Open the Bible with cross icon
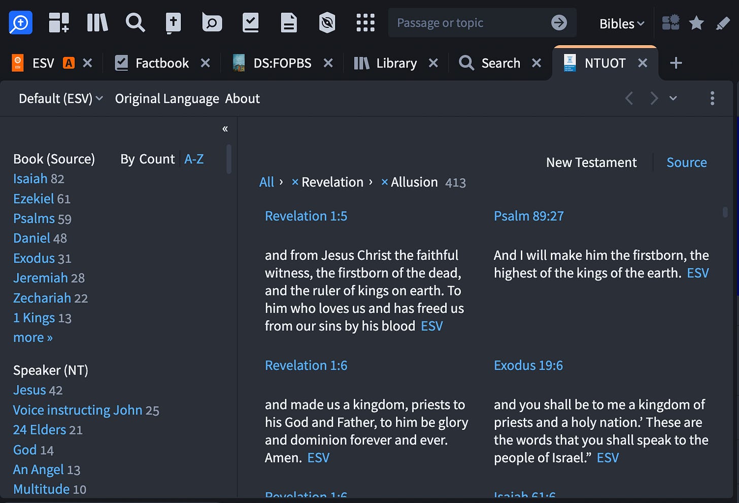Viewport: 739px width, 503px height. [x=174, y=23]
